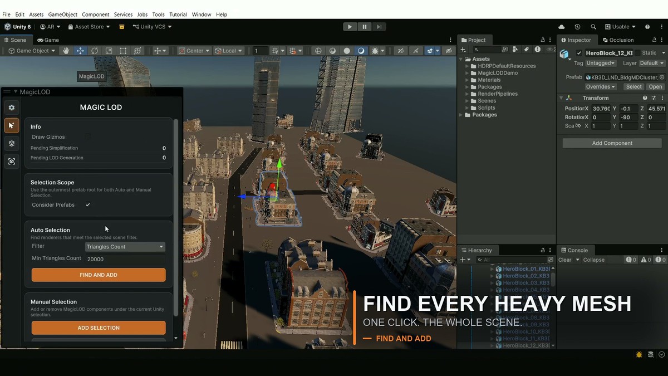
Task: Open the Local rotation dropdown
Action: coord(228,51)
